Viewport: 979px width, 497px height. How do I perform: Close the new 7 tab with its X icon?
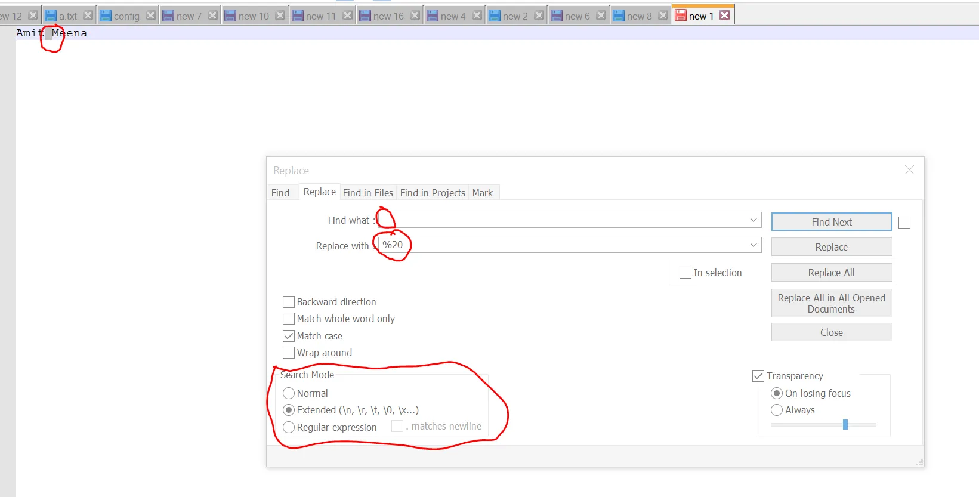212,16
